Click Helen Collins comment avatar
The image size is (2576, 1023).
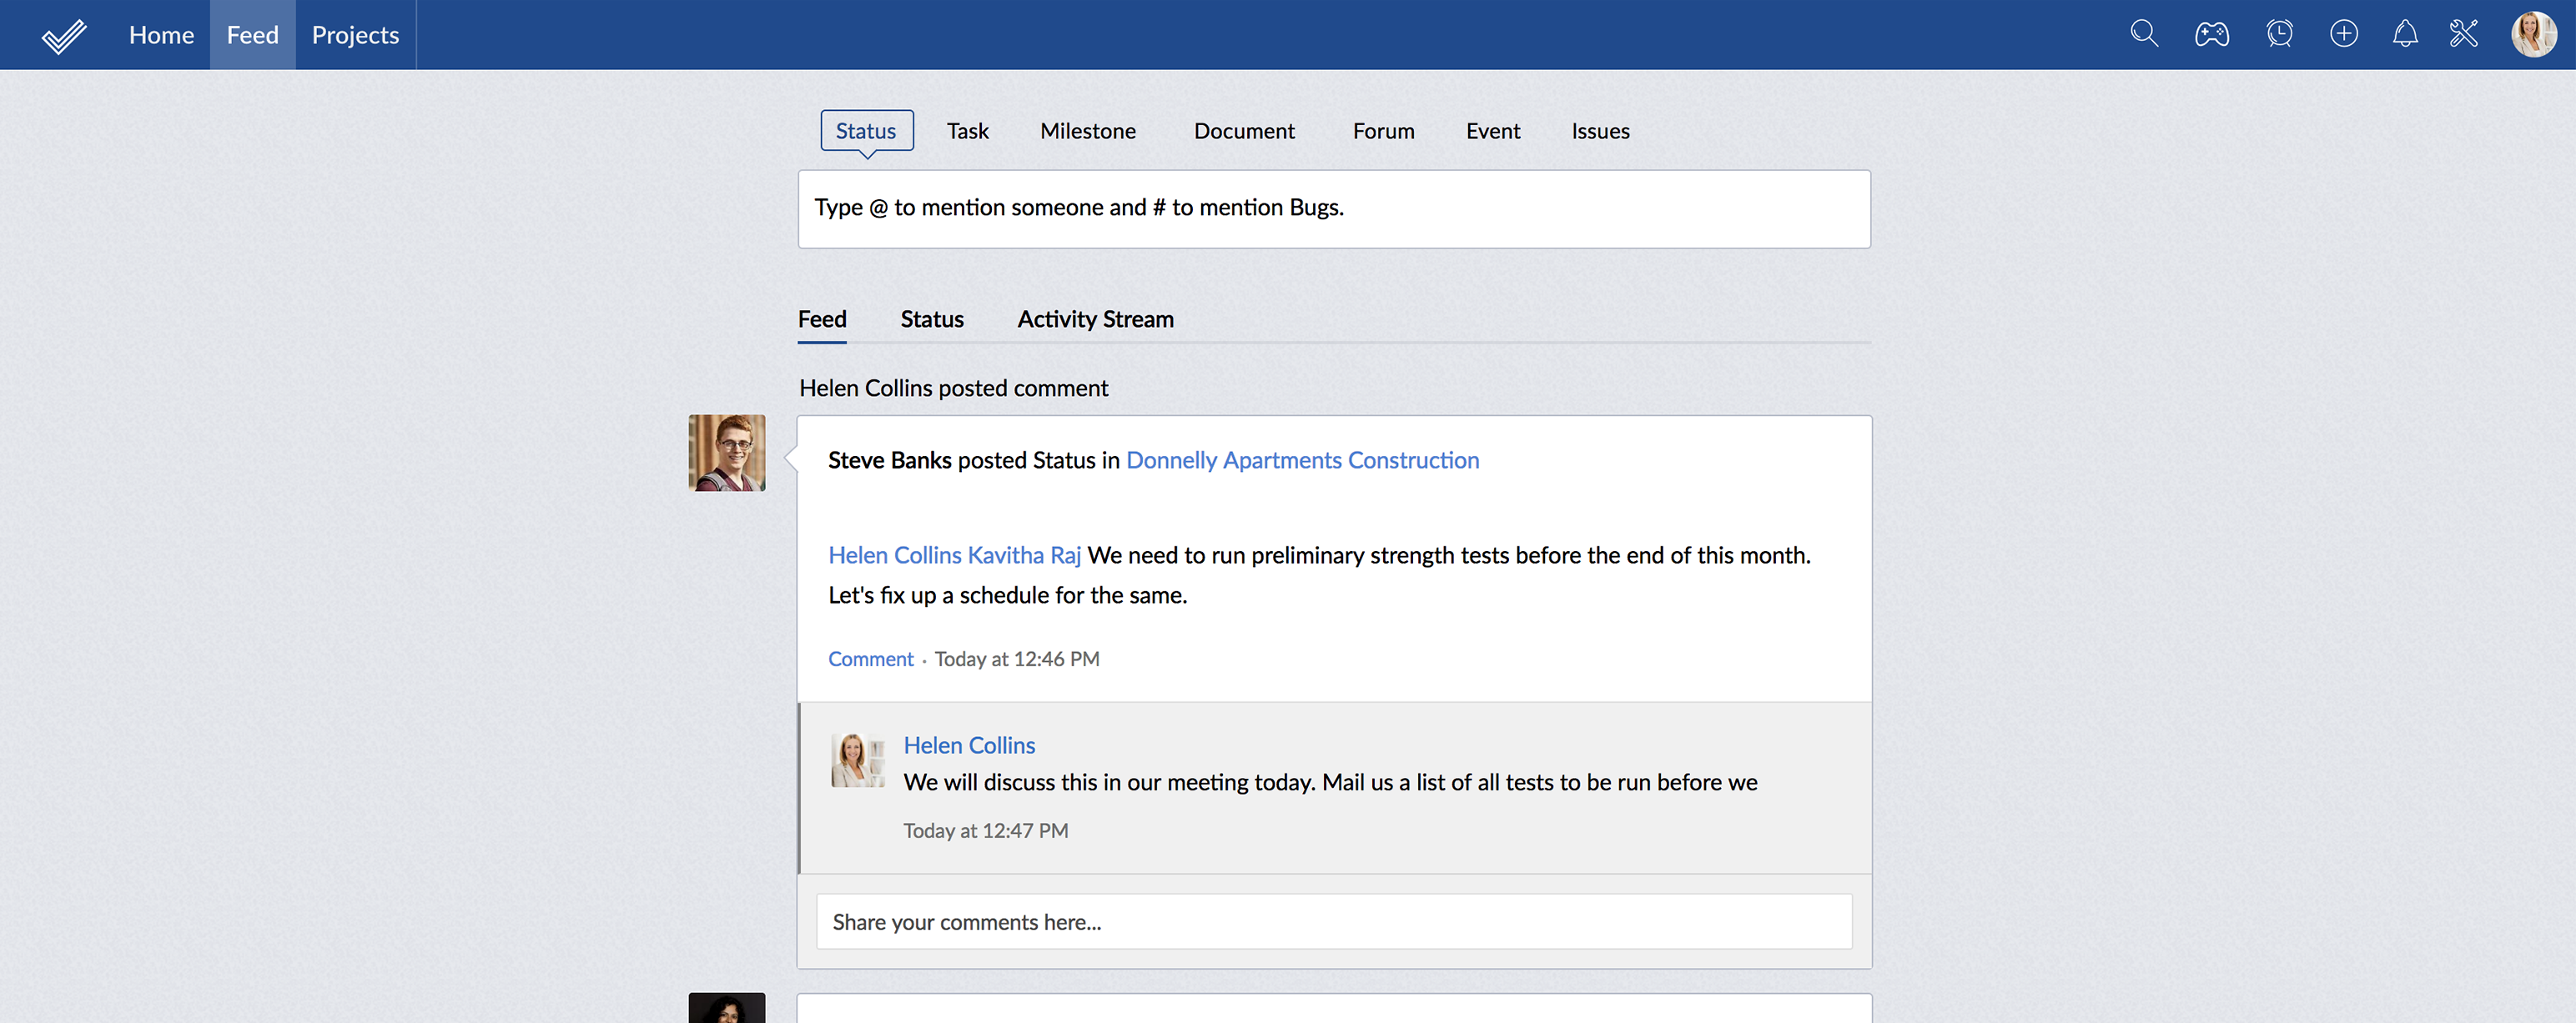(x=858, y=760)
